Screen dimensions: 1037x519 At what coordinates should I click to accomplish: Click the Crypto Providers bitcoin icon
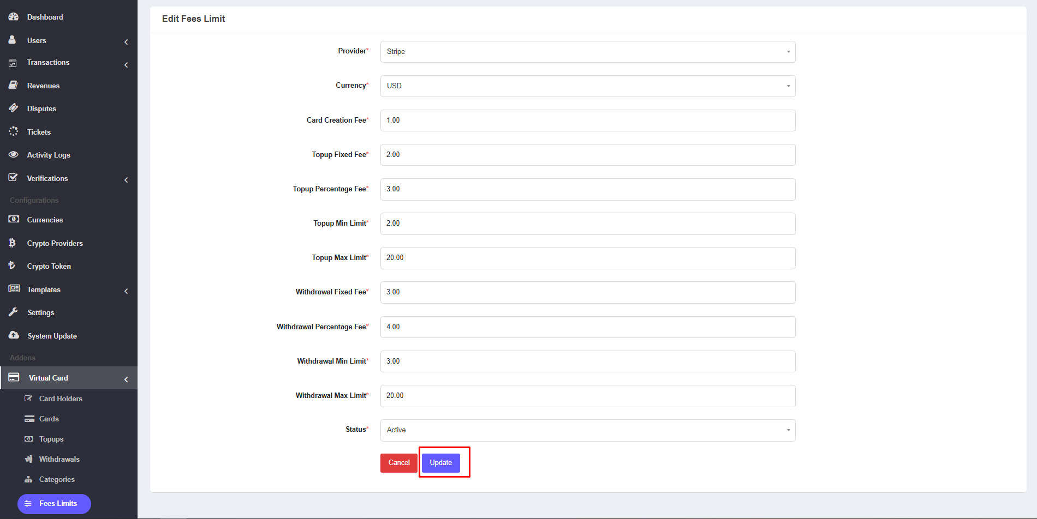click(13, 243)
